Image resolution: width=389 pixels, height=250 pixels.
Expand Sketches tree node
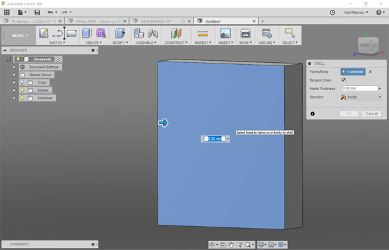point(14,98)
